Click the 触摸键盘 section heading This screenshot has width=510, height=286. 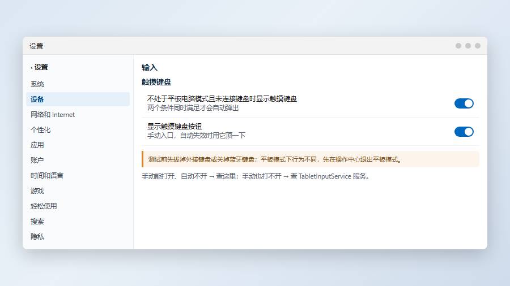[156, 82]
